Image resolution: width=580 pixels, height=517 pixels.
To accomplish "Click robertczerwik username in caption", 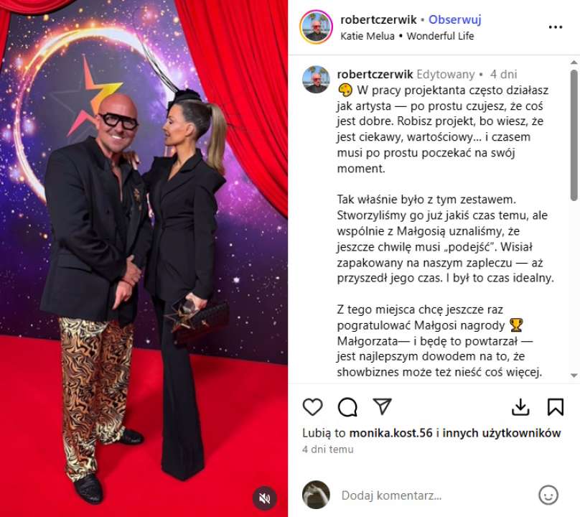I will (375, 74).
